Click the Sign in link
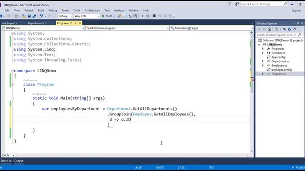 point(296,11)
